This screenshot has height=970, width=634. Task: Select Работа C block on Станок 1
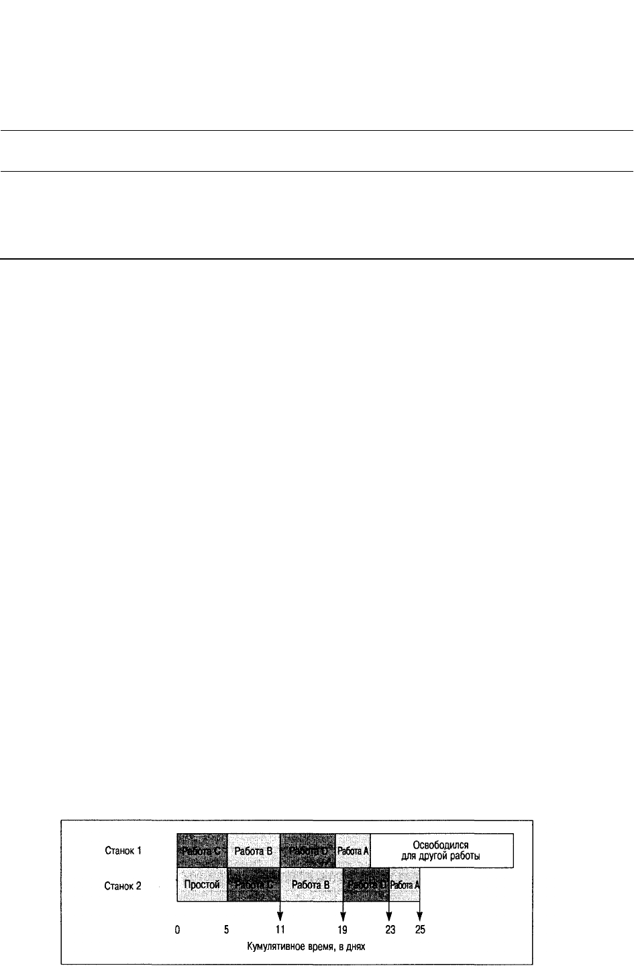(x=202, y=851)
